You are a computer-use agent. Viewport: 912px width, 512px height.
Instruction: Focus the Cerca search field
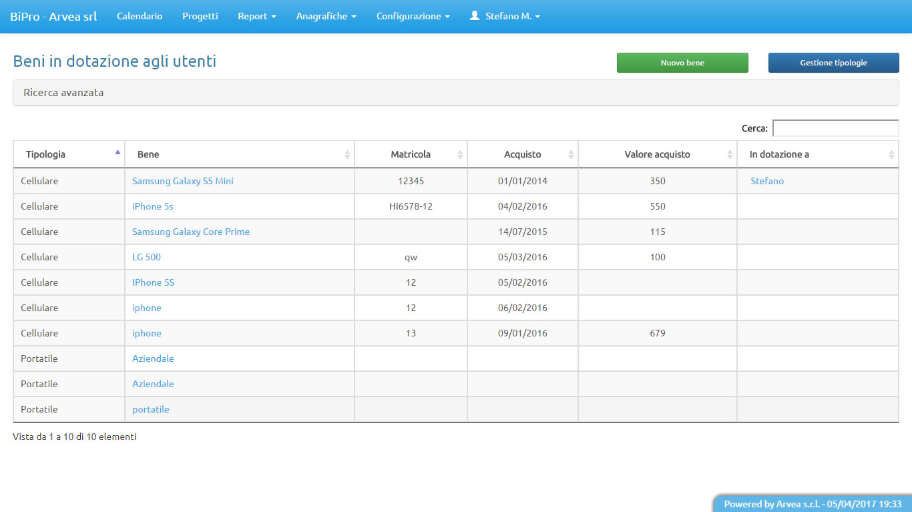(x=835, y=128)
